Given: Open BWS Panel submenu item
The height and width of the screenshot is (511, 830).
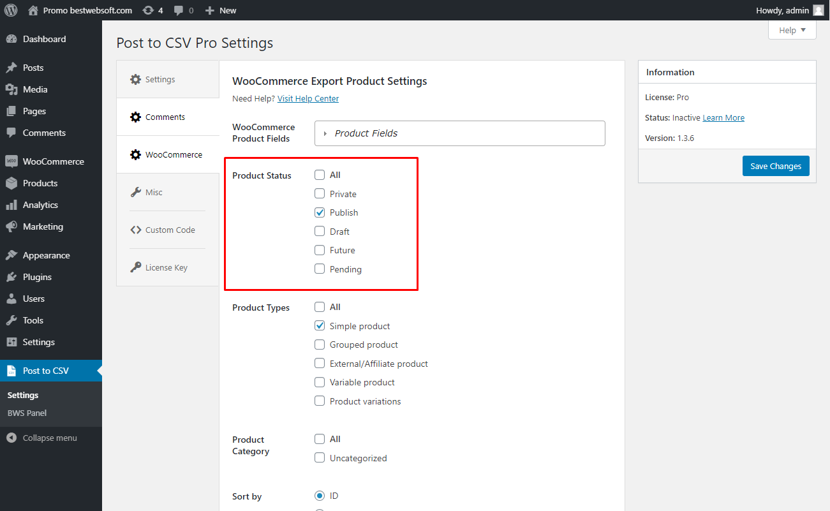Looking at the screenshot, I should 27,413.
